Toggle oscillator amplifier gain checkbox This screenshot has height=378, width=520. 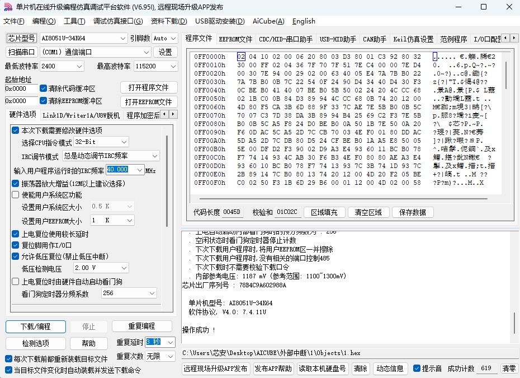click(15, 183)
